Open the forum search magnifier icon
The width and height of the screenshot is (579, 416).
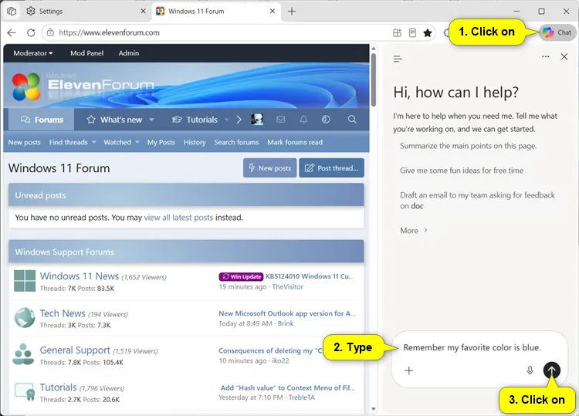[x=352, y=119]
